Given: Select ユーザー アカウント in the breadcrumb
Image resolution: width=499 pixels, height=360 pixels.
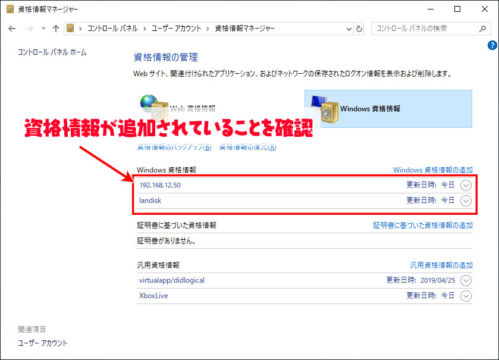Looking at the screenshot, I should pyautogui.click(x=176, y=29).
